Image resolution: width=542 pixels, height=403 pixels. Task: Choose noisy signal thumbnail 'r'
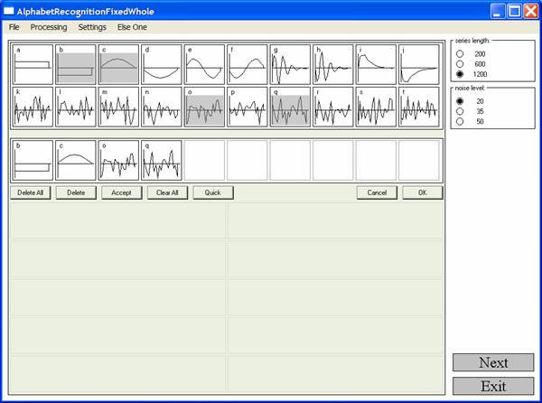click(x=332, y=108)
